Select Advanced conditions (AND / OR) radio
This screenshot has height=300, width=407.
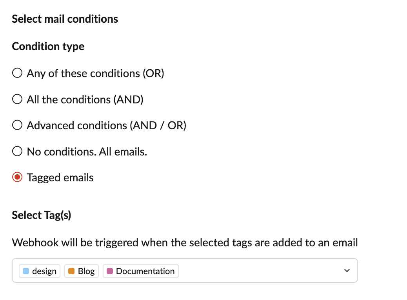[17, 125]
